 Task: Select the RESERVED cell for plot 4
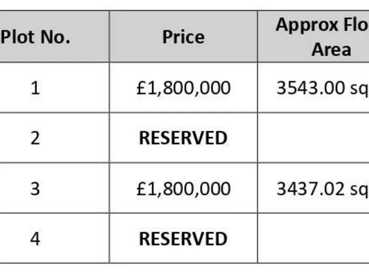[x=183, y=239]
